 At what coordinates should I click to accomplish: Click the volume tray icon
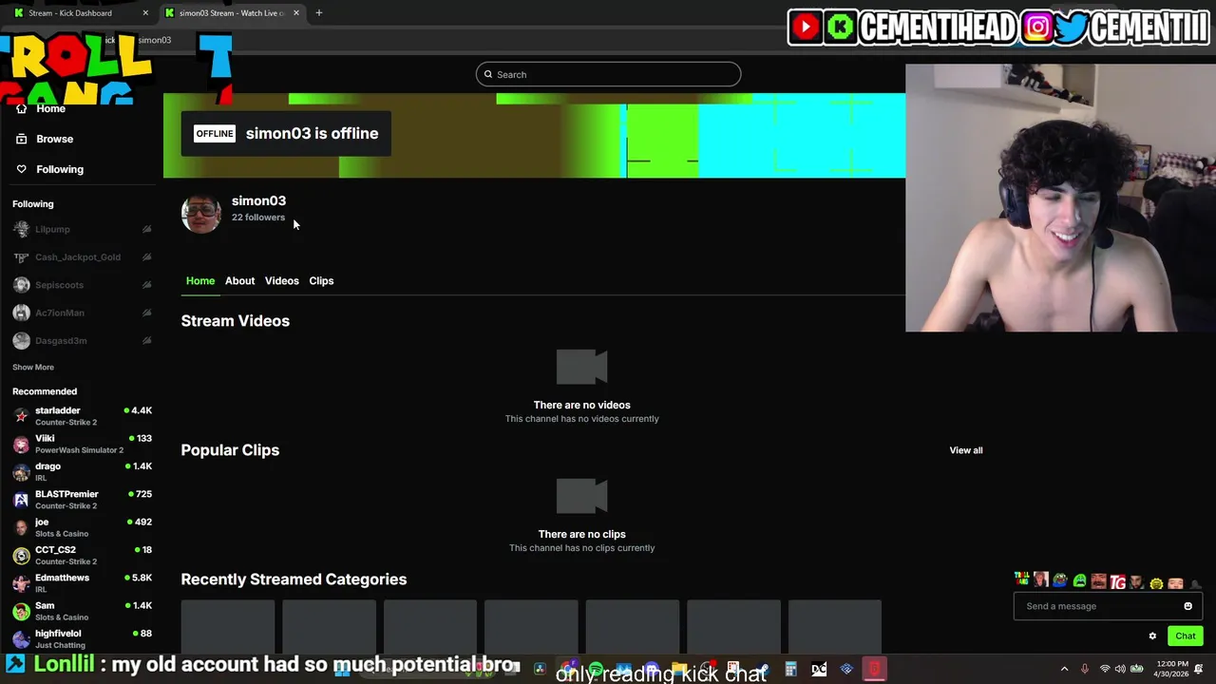click(1120, 669)
